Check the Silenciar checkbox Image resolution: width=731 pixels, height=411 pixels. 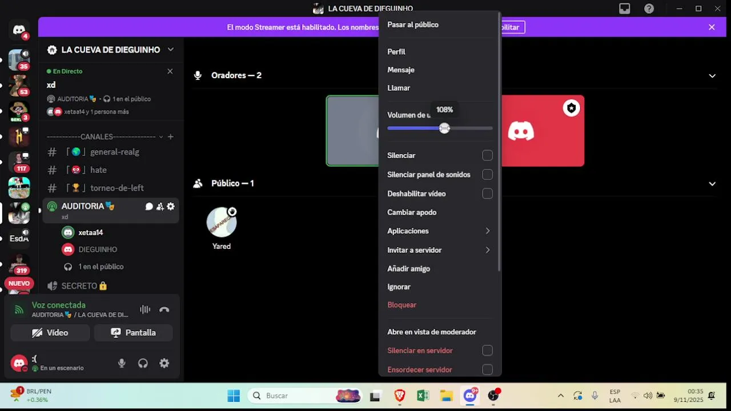click(487, 155)
